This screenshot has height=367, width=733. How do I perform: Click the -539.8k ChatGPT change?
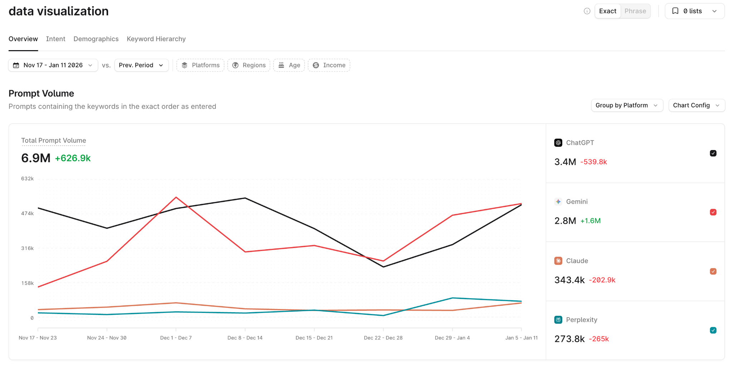click(x=593, y=162)
